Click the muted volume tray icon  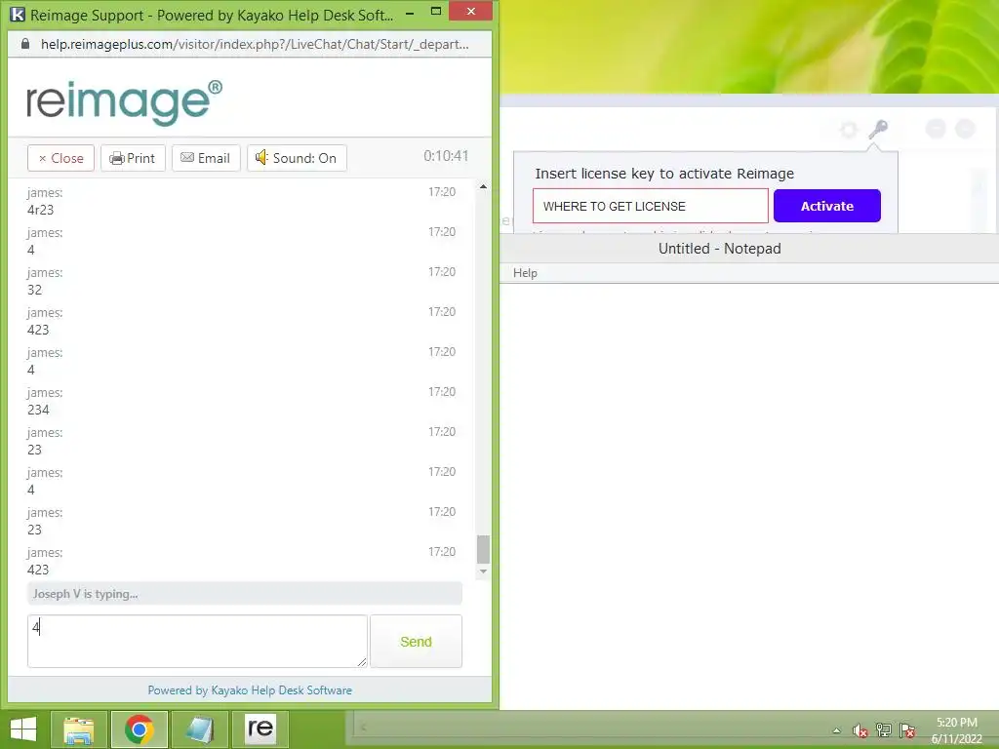click(859, 730)
